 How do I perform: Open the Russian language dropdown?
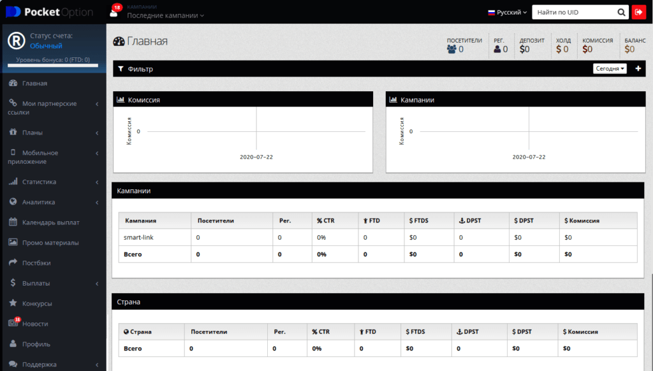(x=508, y=12)
